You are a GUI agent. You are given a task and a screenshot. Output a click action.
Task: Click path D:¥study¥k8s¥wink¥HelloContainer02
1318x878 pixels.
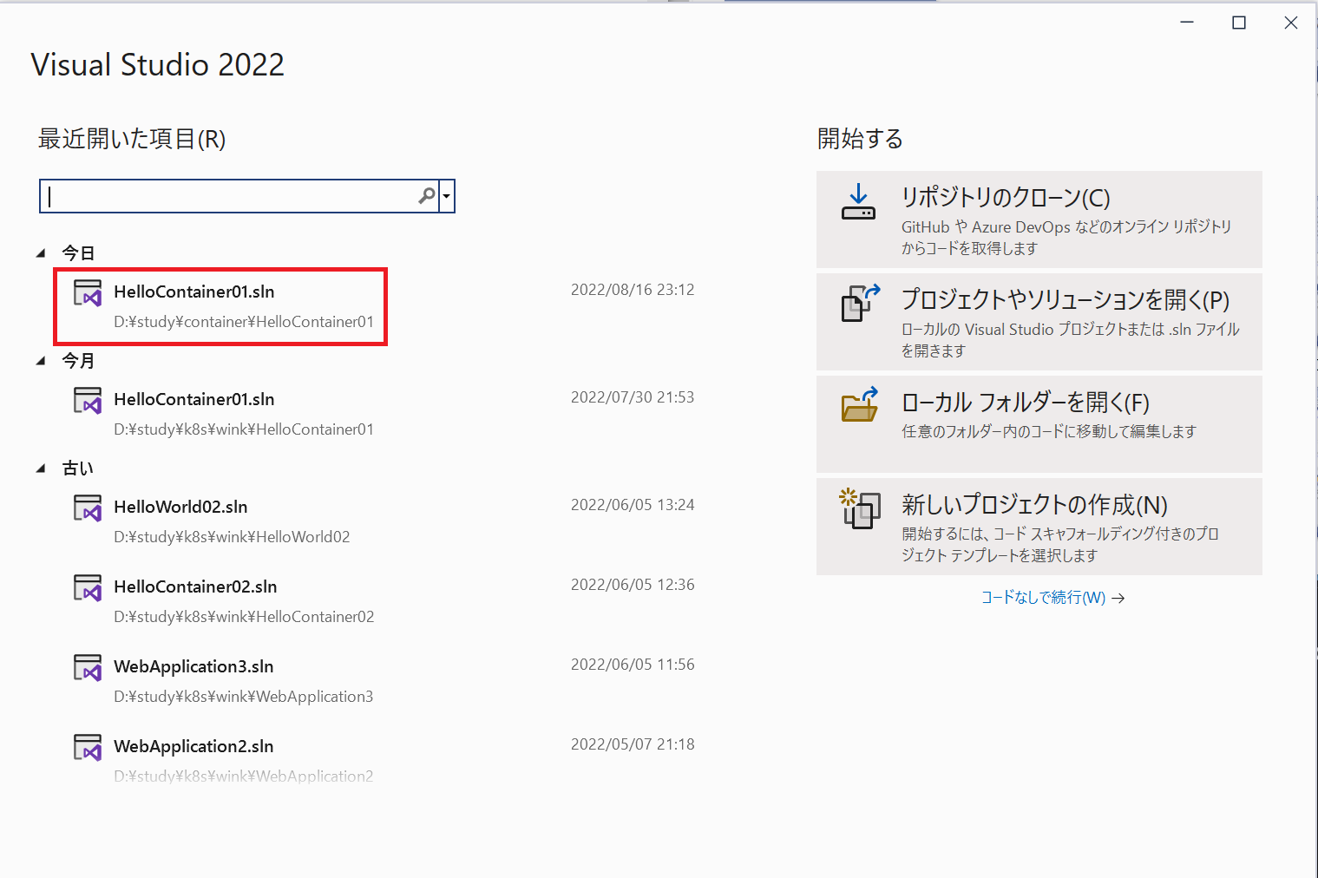tap(244, 617)
